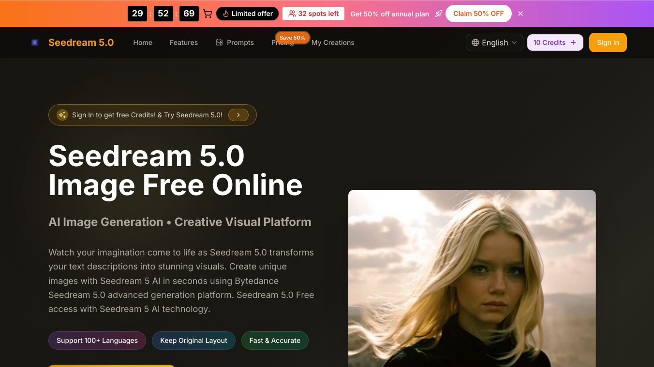Click the countdown hours value 29
Screen dimensions: 654x367
pyautogui.click(x=137, y=14)
